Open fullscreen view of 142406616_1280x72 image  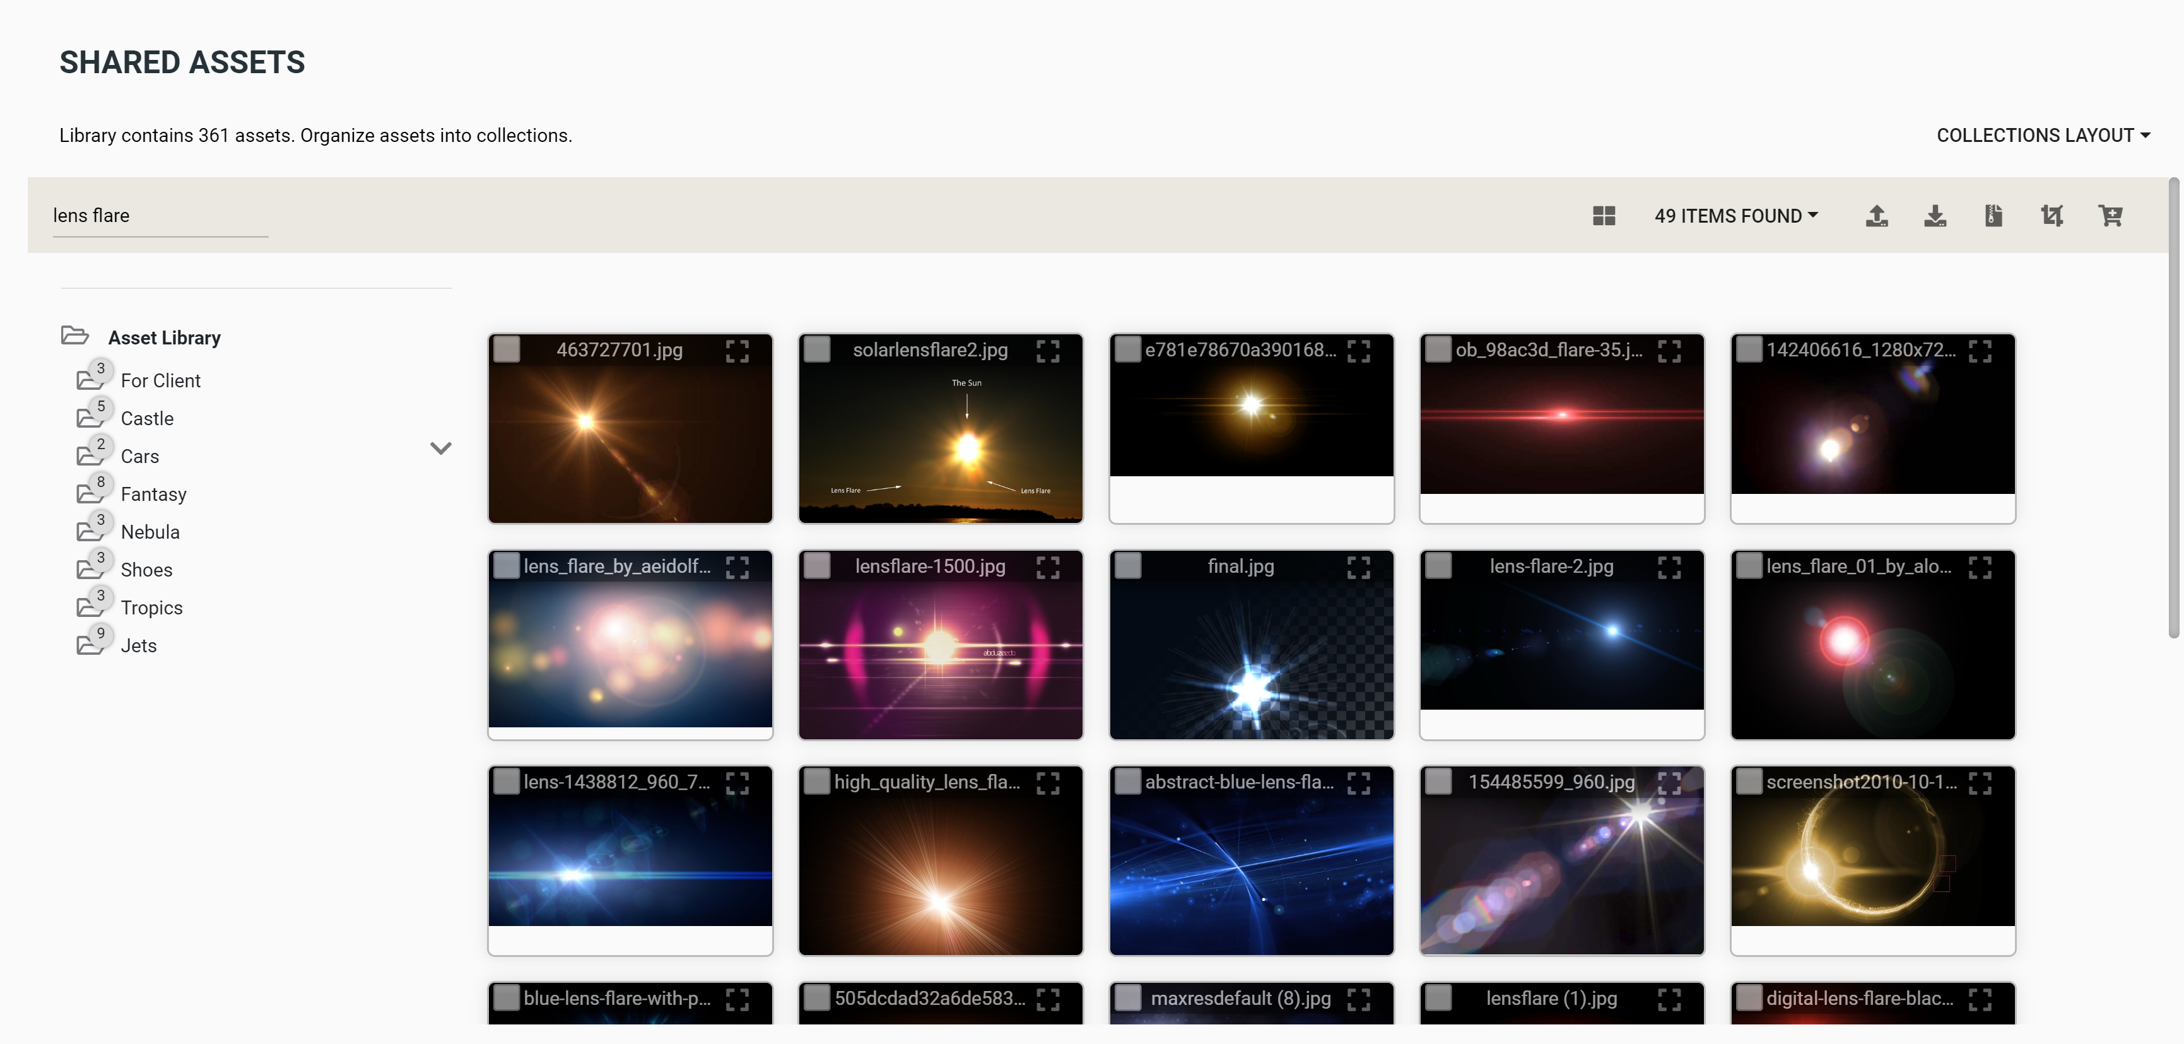[1980, 350]
